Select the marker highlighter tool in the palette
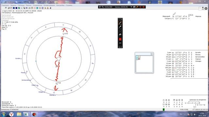The width and height of the screenshot is (209, 117). [120, 27]
